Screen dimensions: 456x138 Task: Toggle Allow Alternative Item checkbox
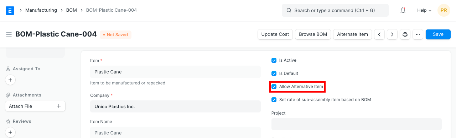(274, 87)
